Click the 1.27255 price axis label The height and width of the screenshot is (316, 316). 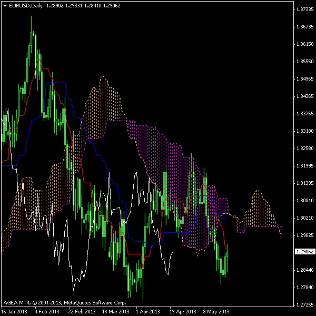(x=303, y=304)
